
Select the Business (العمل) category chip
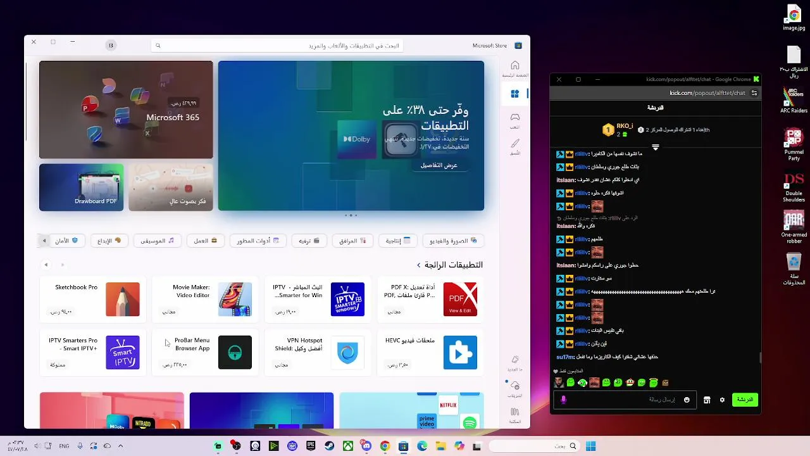point(206,241)
